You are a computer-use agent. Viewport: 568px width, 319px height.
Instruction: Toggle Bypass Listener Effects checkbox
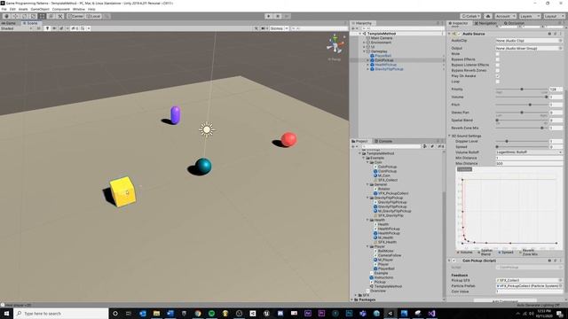[x=497, y=65]
